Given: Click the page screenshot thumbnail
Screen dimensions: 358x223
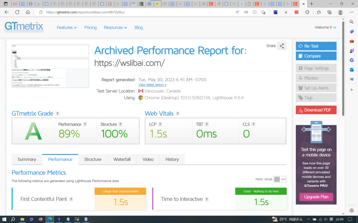Looking at the screenshot, I should tap(50, 66).
